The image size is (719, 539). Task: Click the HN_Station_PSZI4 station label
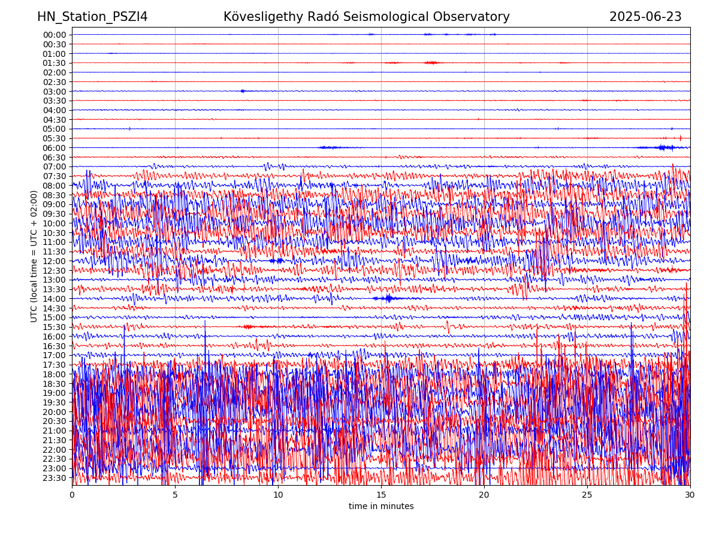(x=92, y=17)
